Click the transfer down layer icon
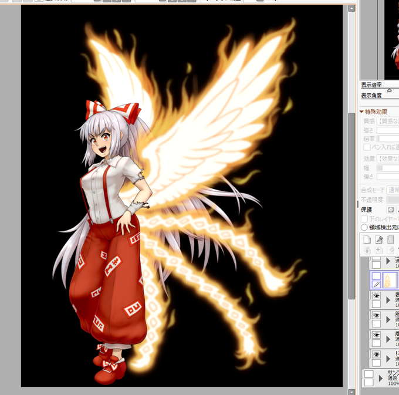This screenshot has width=399, height=395. [x=367, y=250]
